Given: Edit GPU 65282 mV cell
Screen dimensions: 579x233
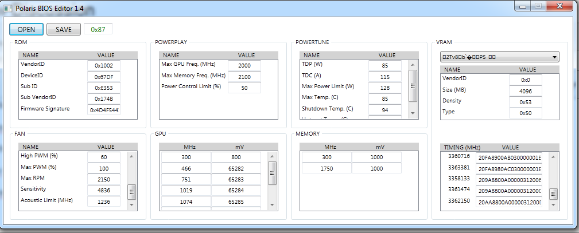Looking at the screenshot, I should pyautogui.click(x=236, y=168).
